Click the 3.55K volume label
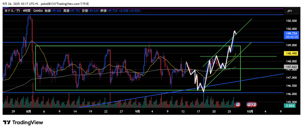Screen dimensions: 303x130 coord(290,106)
